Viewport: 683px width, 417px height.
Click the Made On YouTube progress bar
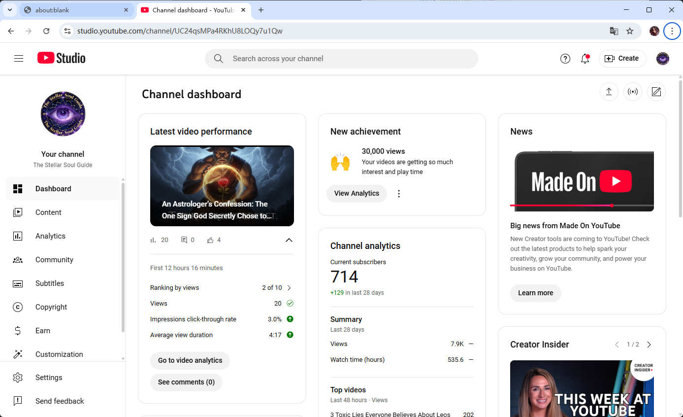[582, 206]
